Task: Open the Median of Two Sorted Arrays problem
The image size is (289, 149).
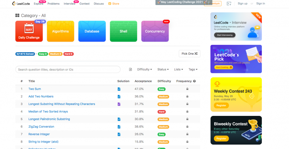Action: click(48, 112)
